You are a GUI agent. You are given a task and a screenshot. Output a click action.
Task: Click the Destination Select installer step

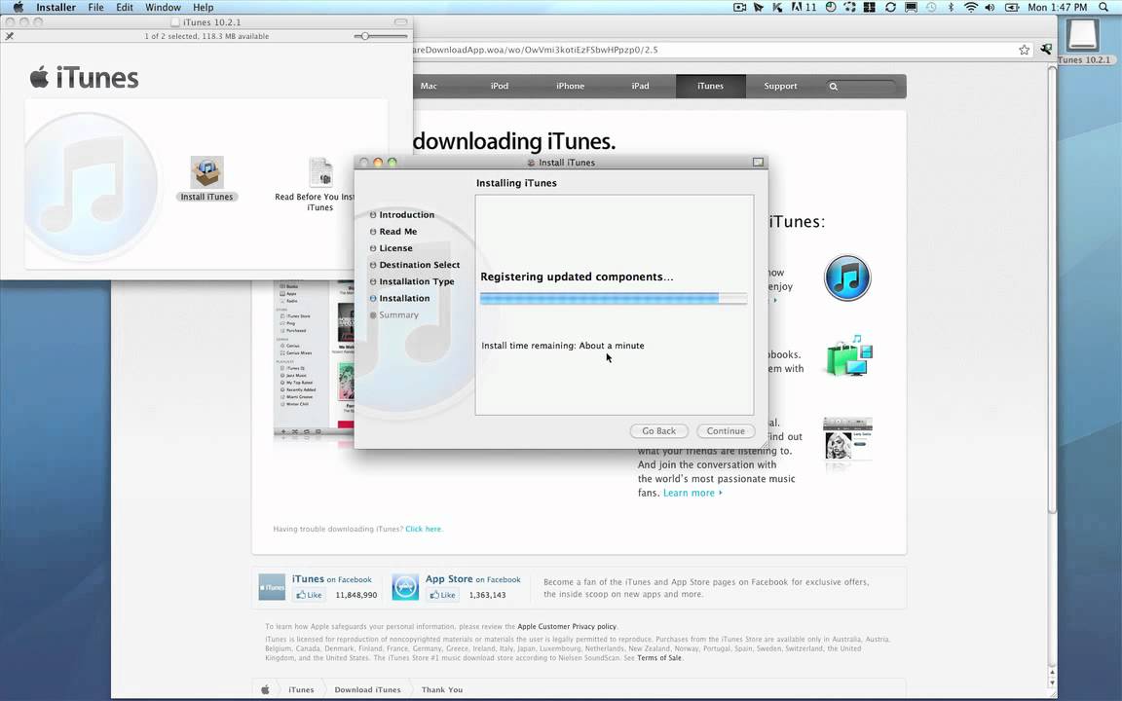[420, 265]
